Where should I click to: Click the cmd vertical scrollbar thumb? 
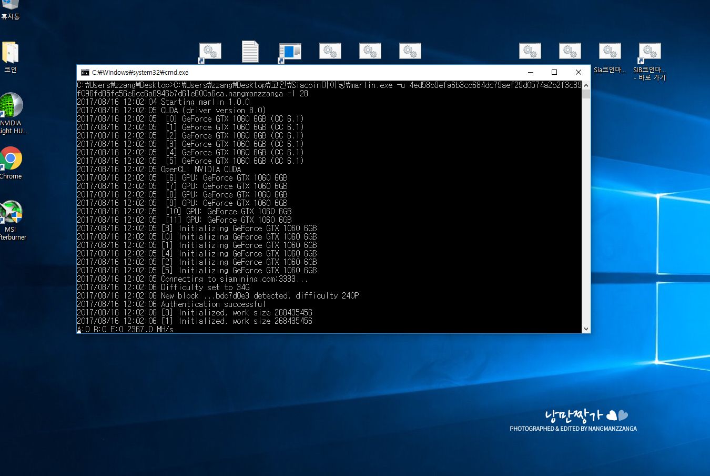pyautogui.click(x=586, y=94)
